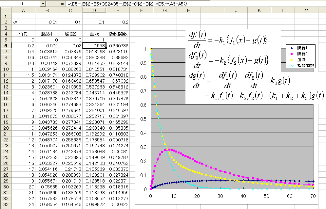Click the fill handle of cell D6
This screenshot has height=209, width=326.
106,48
